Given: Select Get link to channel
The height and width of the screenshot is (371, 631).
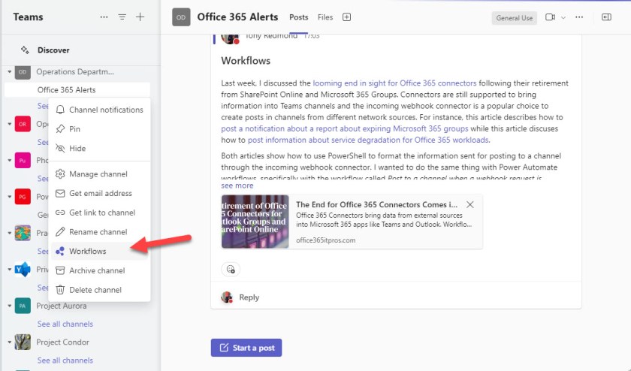Looking at the screenshot, I should (99, 213).
